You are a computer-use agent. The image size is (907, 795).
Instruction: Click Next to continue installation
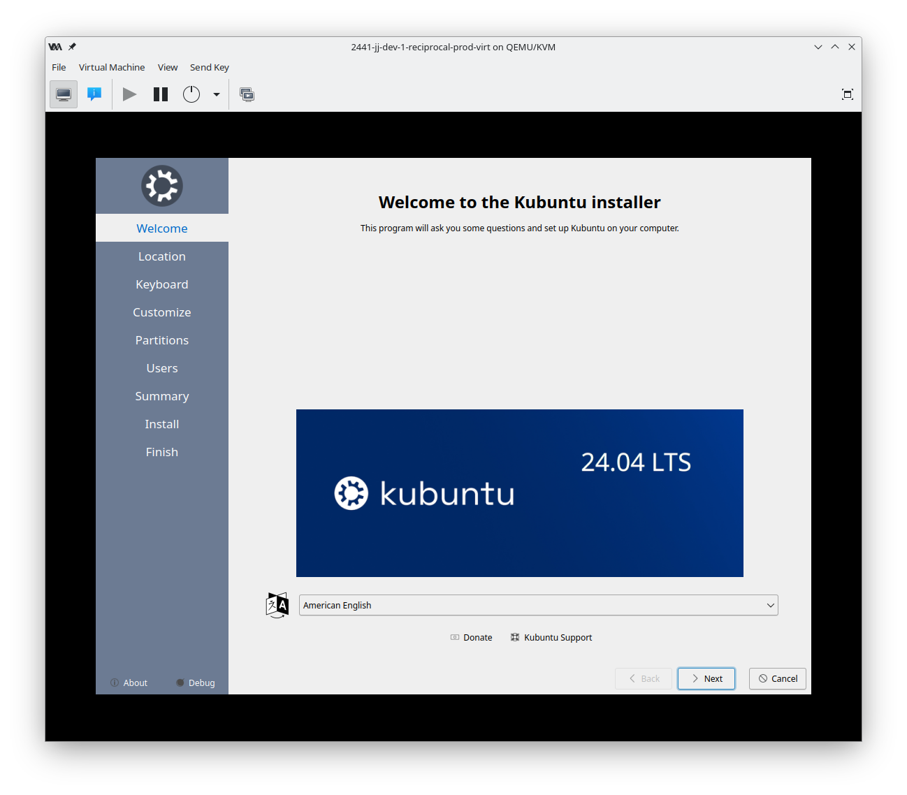point(706,678)
